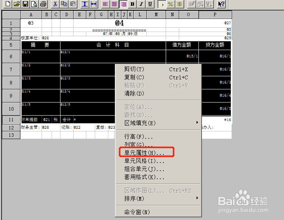Create a new file with the blank page icon
Image resolution: width=284 pixels, height=220 pixels.
click(x=8, y=4)
